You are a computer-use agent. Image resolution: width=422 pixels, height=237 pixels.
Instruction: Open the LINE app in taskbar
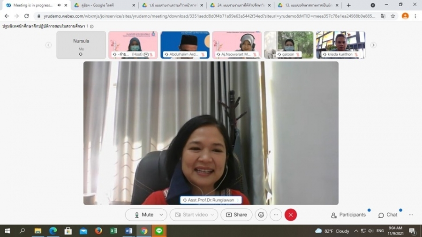[159, 231]
